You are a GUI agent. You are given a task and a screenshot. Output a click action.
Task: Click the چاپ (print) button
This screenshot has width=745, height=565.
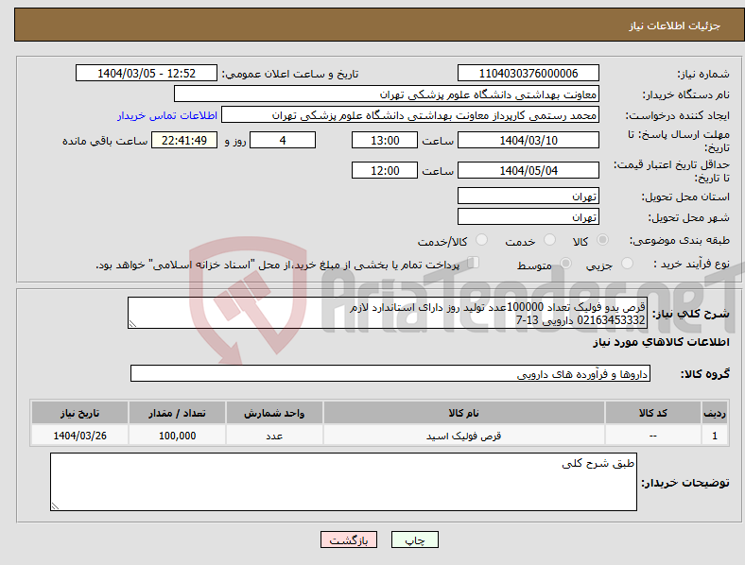pos(414,539)
